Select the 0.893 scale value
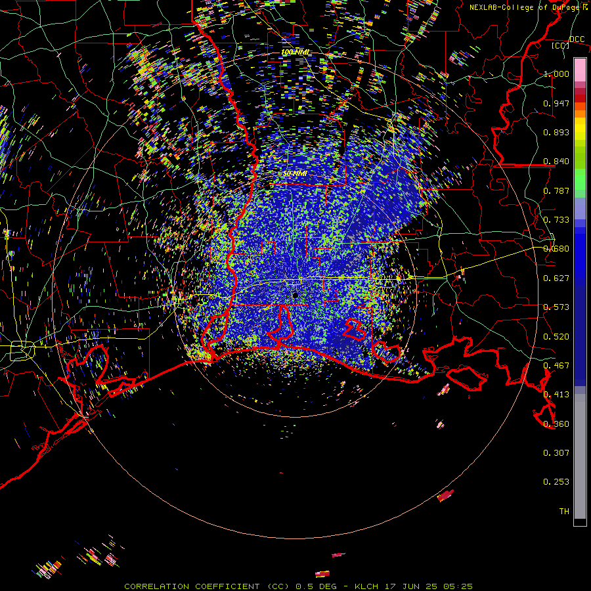 [556, 132]
